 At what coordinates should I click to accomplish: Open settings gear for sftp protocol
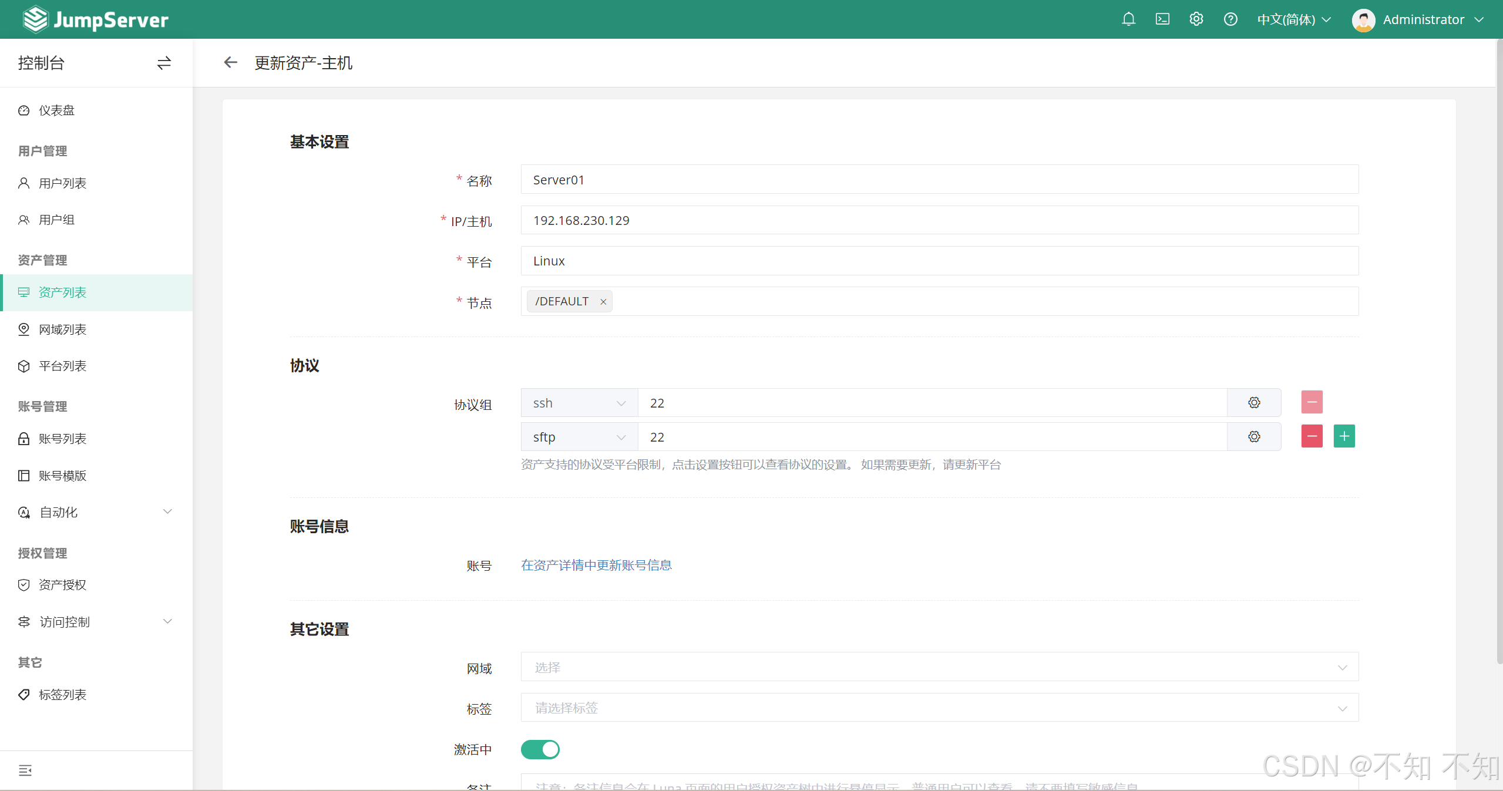pyautogui.click(x=1254, y=437)
